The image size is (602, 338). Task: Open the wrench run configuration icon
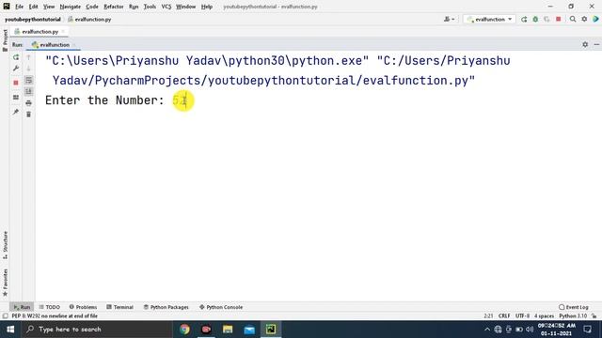click(16, 69)
